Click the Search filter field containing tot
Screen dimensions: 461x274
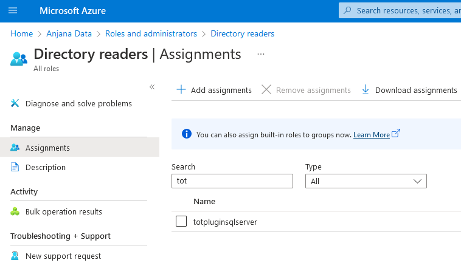pyautogui.click(x=232, y=181)
